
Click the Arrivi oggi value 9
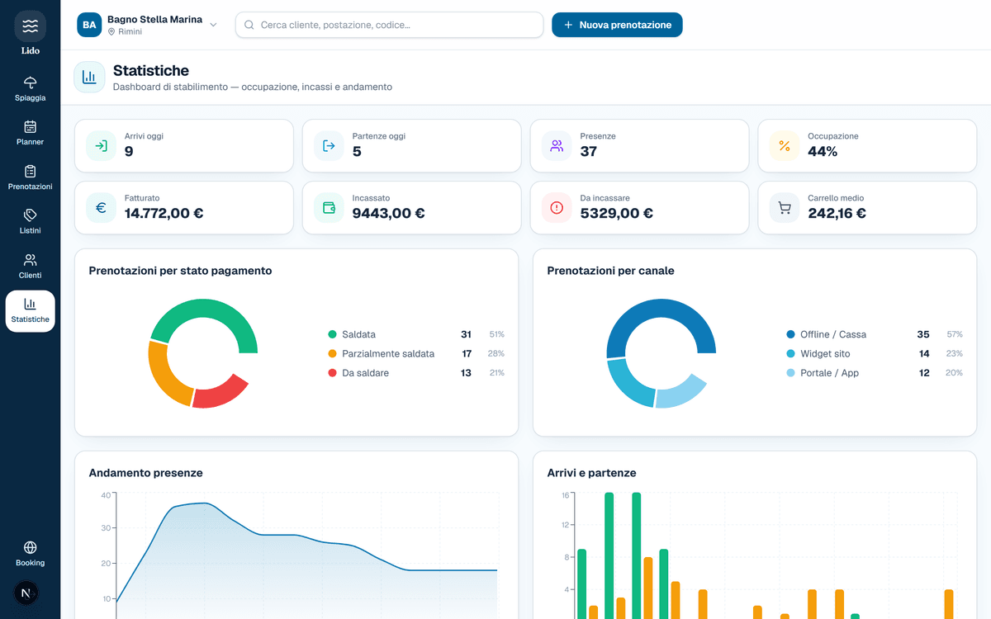[x=129, y=152]
